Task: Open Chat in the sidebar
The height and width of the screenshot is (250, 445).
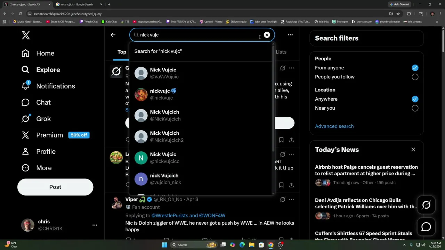Action: pyautogui.click(x=36, y=102)
